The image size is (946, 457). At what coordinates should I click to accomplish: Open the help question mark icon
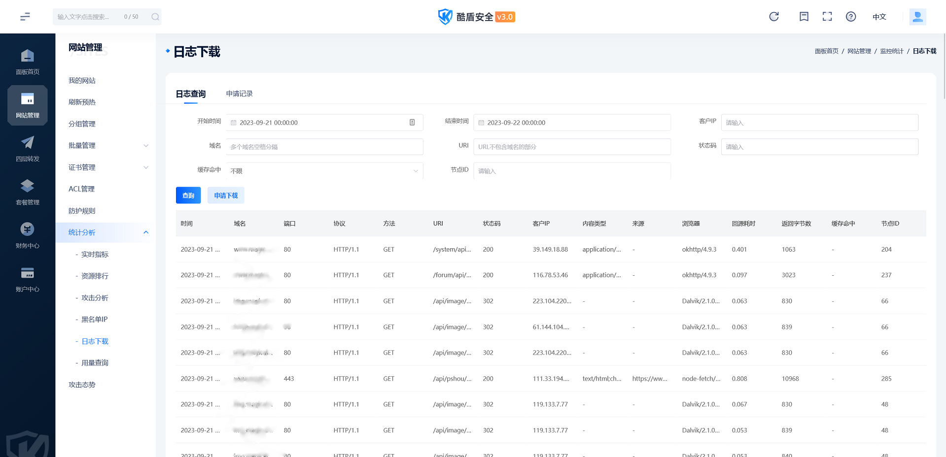pyautogui.click(x=851, y=17)
